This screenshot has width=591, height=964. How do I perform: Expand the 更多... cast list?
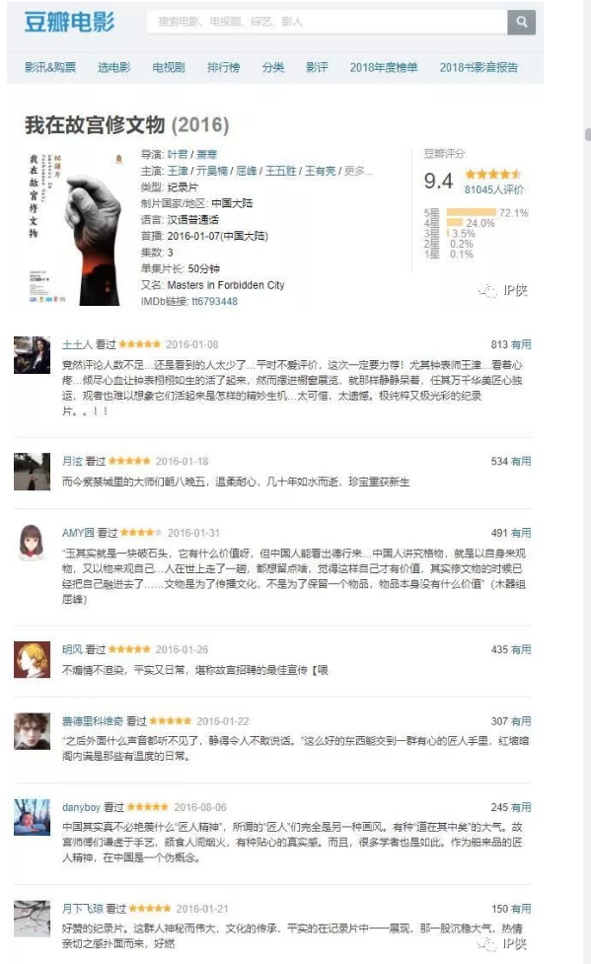pos(358,171)
